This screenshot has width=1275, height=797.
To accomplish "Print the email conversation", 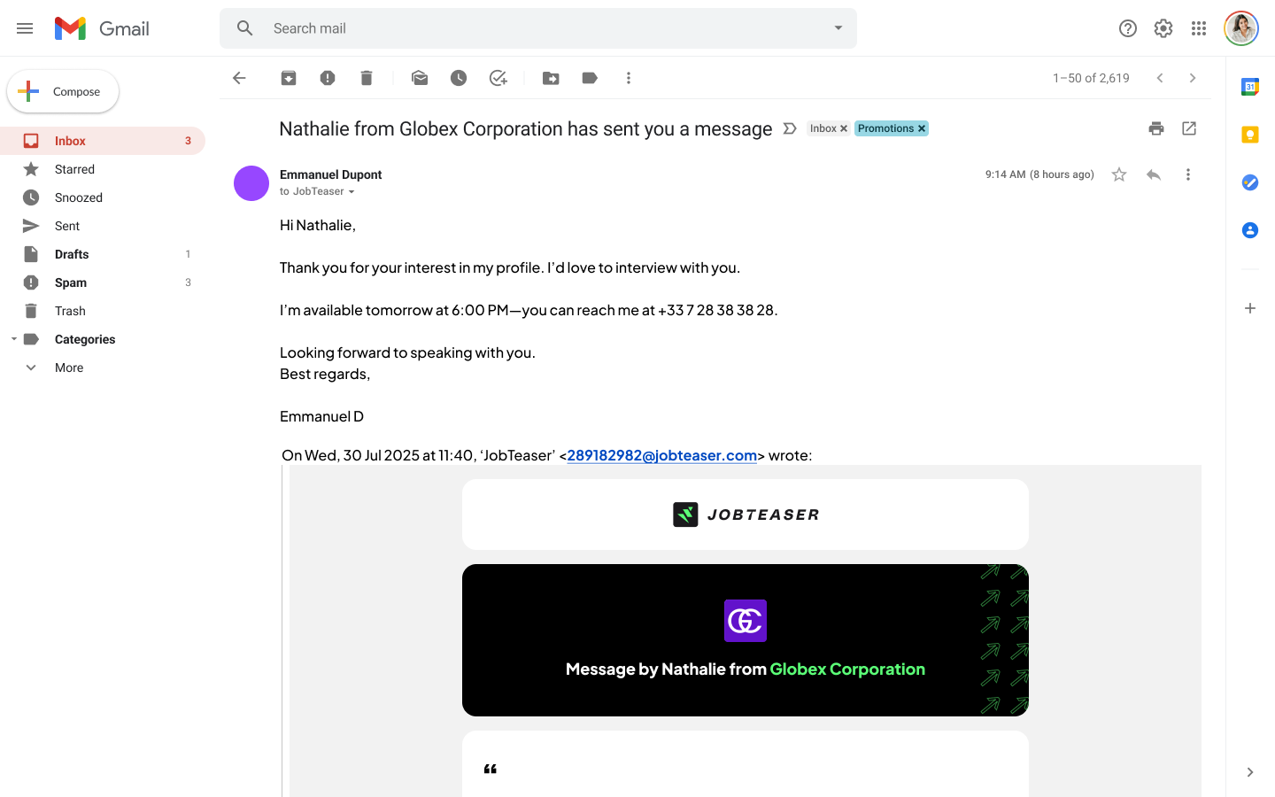I will pyautogui.click(x=1156, y=128).
